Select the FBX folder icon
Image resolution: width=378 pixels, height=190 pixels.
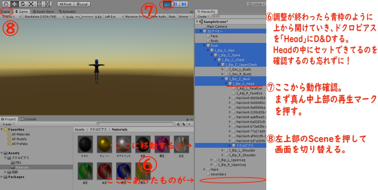[x=13, y=163]
